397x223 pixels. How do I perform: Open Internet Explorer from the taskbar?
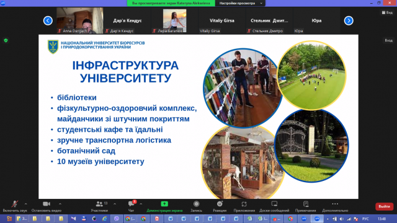pyautogui.click(x=104, y=219)
